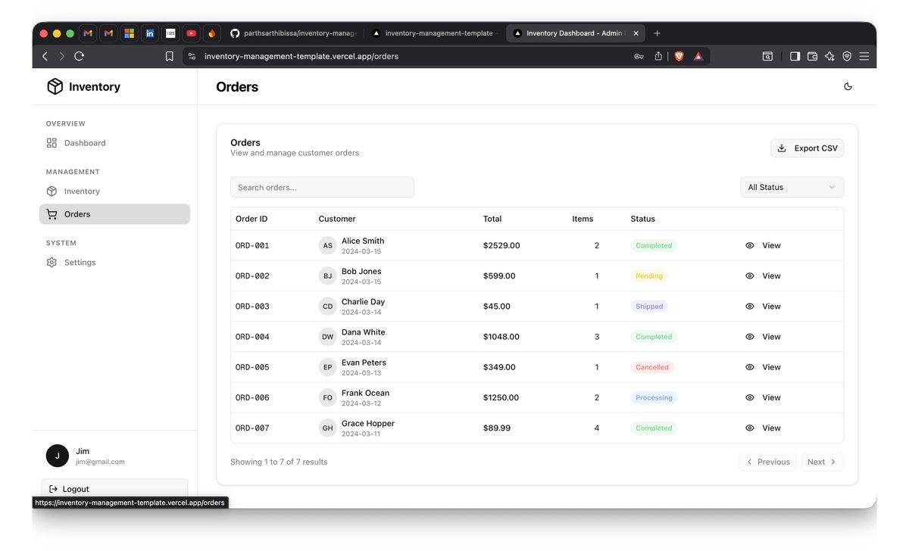Viewport: 909px width, 551px height.
Task: Click the browser back arrow
Action: (x=45, y=56)
